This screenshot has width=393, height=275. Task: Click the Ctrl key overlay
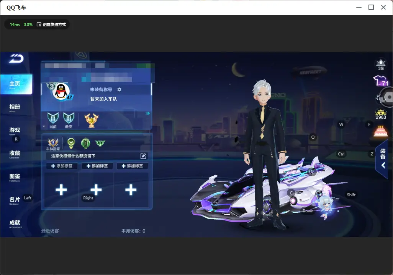pyautogui.click(x=341, y=154)
